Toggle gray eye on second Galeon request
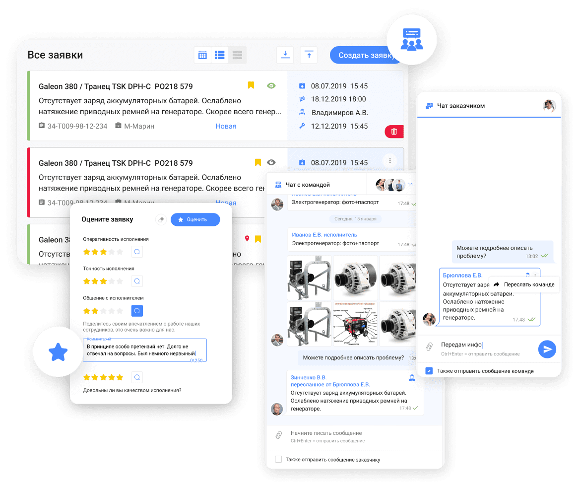This screenshot has width=578, height=486. 271,162
